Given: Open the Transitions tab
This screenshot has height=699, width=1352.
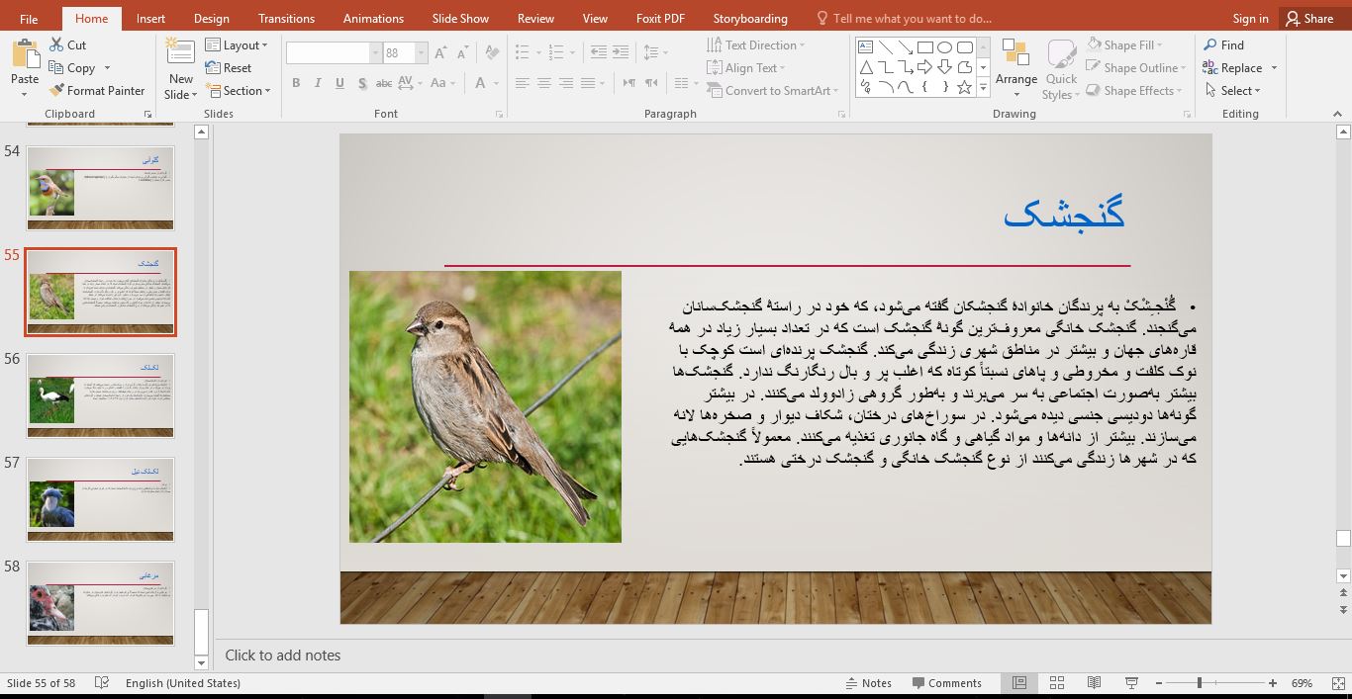Looking at the screenshot, I should pyautogui.click(x=286, y=18).
